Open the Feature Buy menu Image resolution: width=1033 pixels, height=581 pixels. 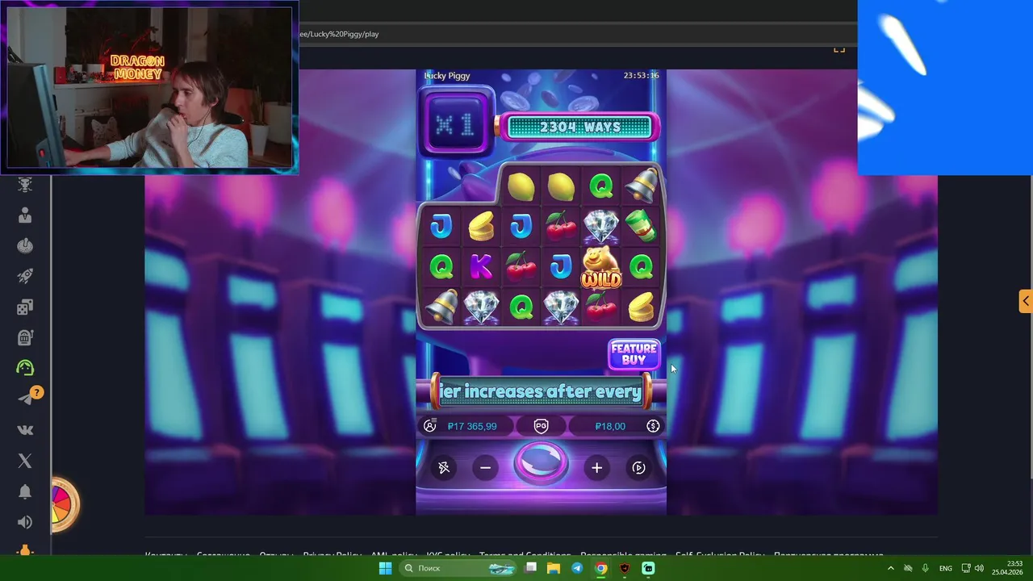tap(634, 354)
